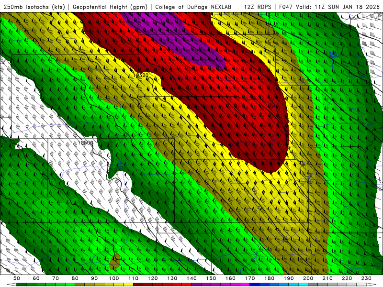Click the 190 value on the legend
383x287 pixels.
289,278
